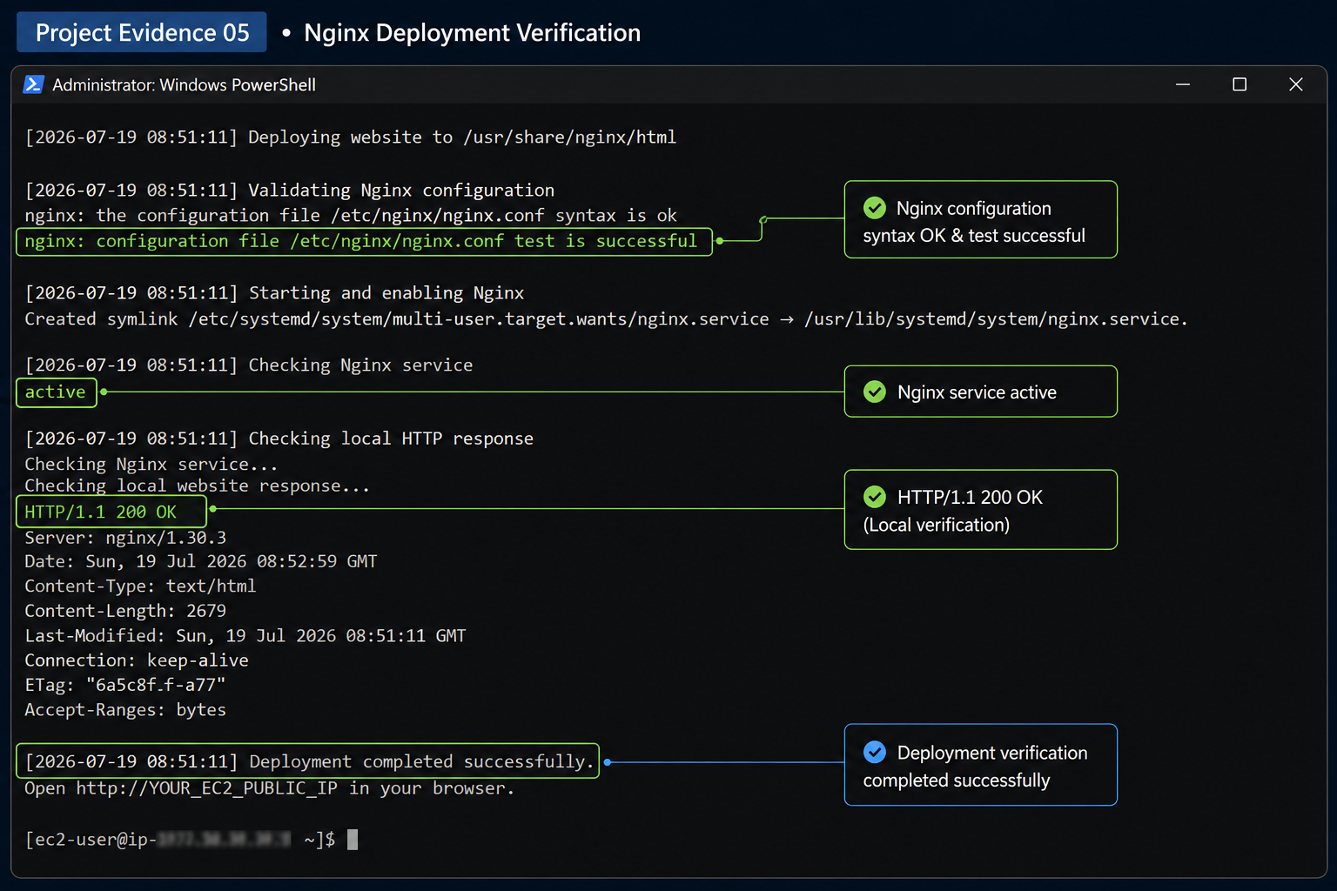This screenshot has width=1337, height=891.
Task: Click the terminal line 'test is successful'
Action: point(361,241)
